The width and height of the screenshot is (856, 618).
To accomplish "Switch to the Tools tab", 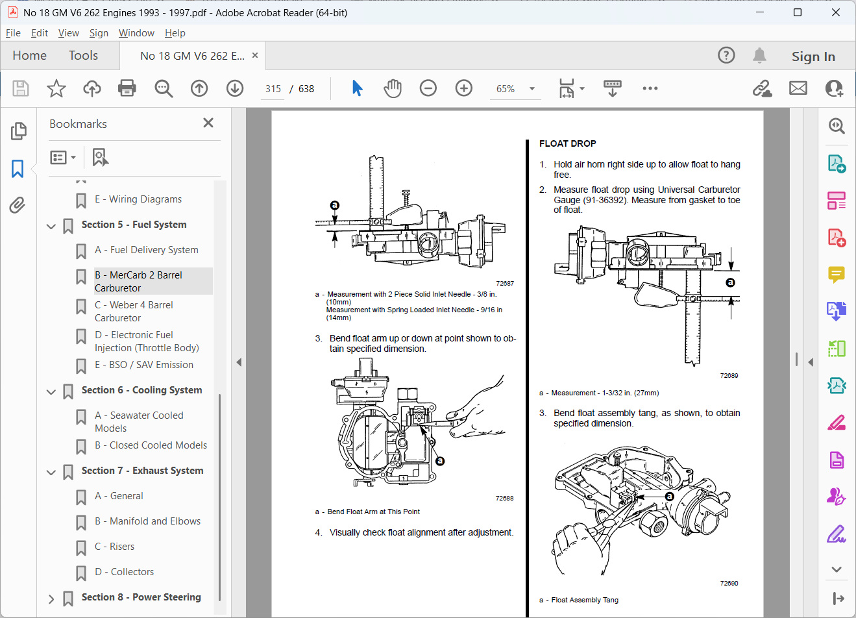I will coord(83,56).
